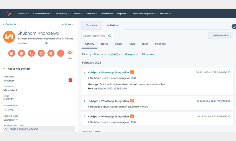Image resolution: width=236 pixels, height=141 pixels.
Task: Open the Conversations navigation menu
Action: click(42, 14)
